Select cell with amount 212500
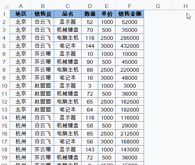The height and width of the screenshot is (165, 195). point(129,133)
